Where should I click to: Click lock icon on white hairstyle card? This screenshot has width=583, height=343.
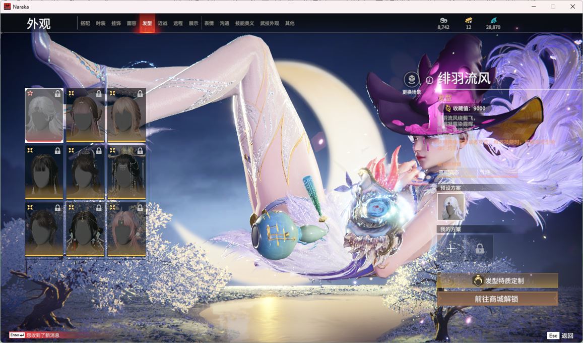pos(57,94)
